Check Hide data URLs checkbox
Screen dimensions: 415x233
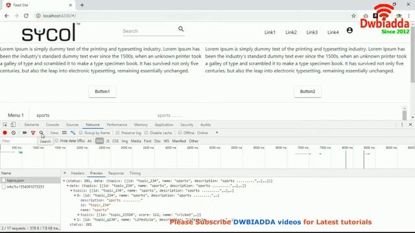coord(56,141)
